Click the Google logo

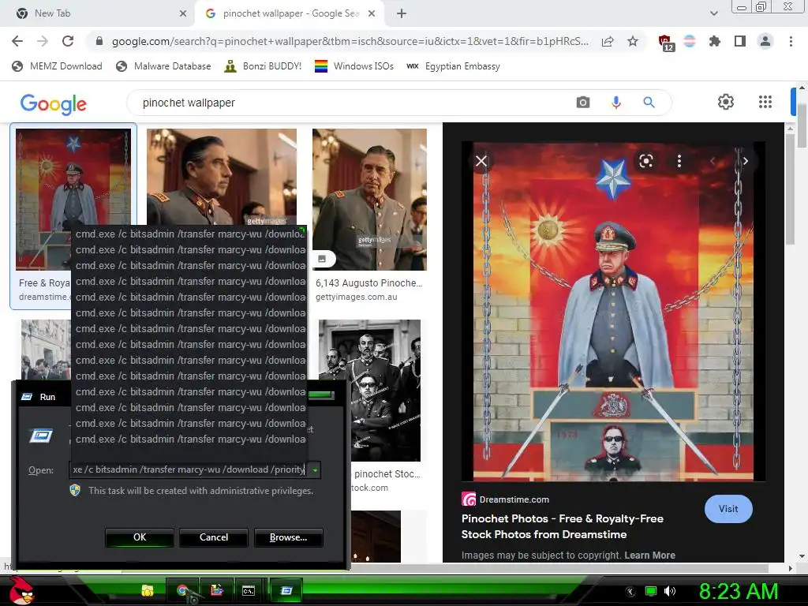pyautogui.click(x=54, y=103)
